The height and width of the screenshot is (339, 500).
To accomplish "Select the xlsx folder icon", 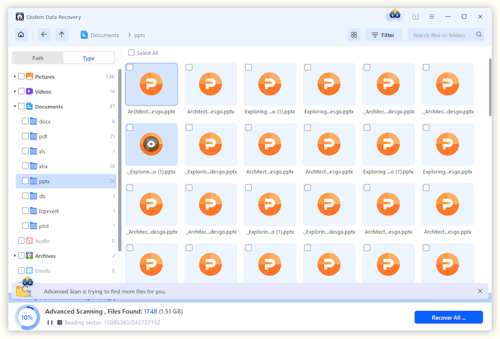I will (34, 166).
